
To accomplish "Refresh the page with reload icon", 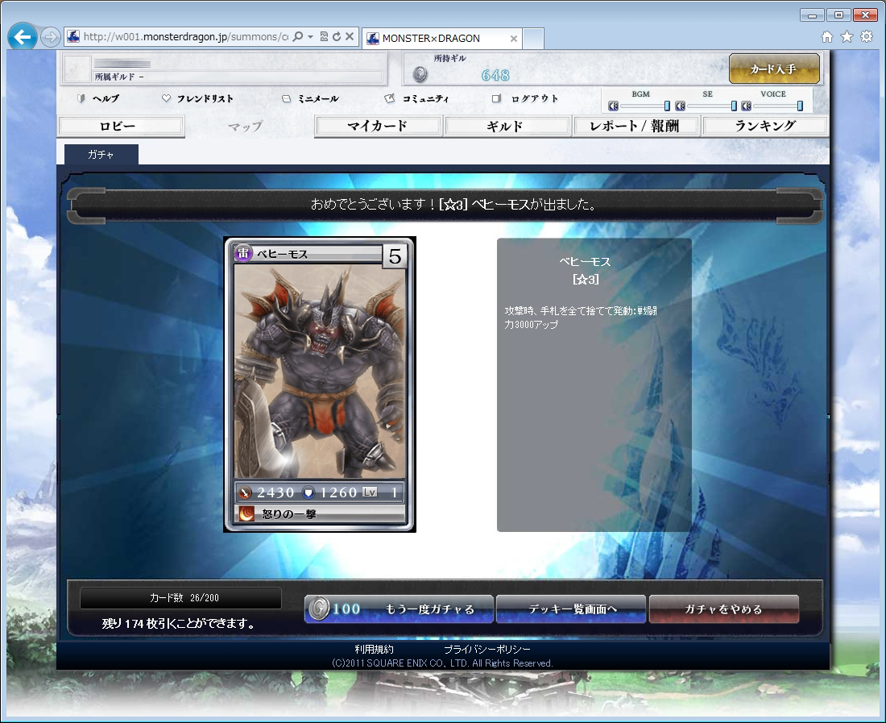I will click(337, 37).
